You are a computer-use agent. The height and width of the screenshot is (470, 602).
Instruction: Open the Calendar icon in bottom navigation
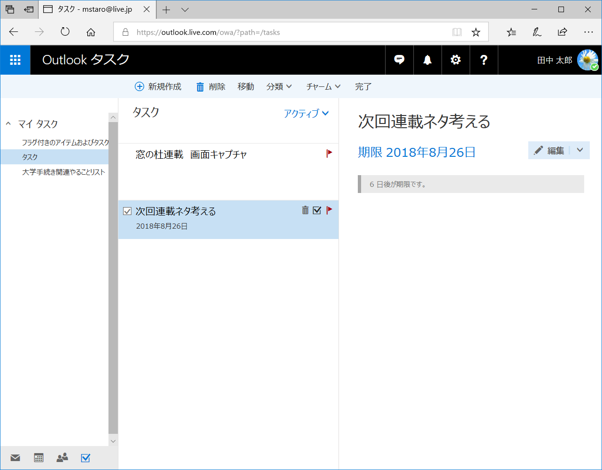click(39, 458)
